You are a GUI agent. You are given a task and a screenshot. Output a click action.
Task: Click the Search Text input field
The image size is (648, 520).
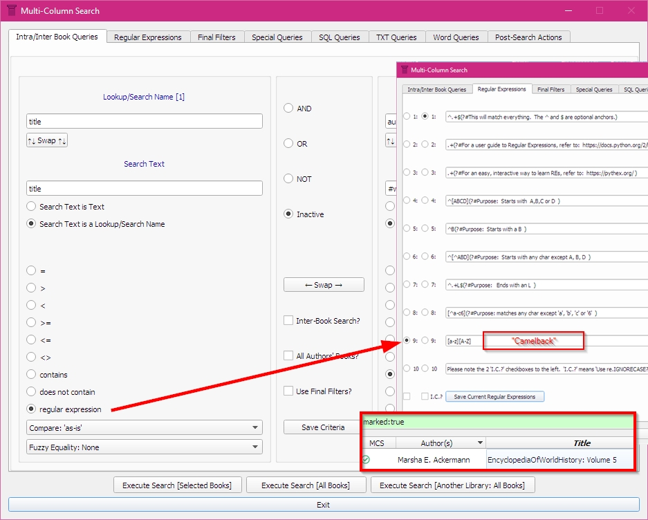[x=145, y=188]
